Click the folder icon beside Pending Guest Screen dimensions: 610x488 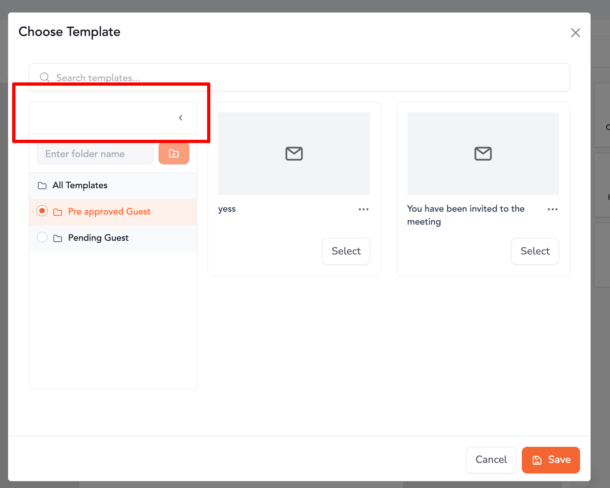pos(58,238)
